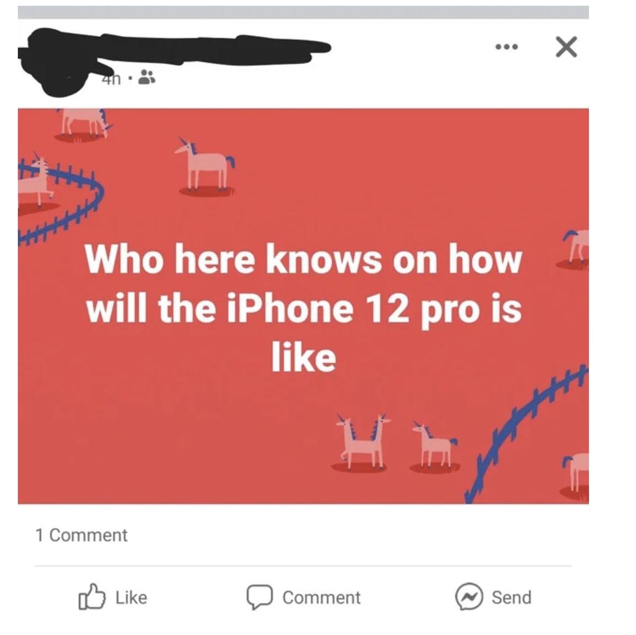Click the pair of unicorns at the bottom
Image resolution: width=636 pixels, height=635 pixels.
point(364,442)
